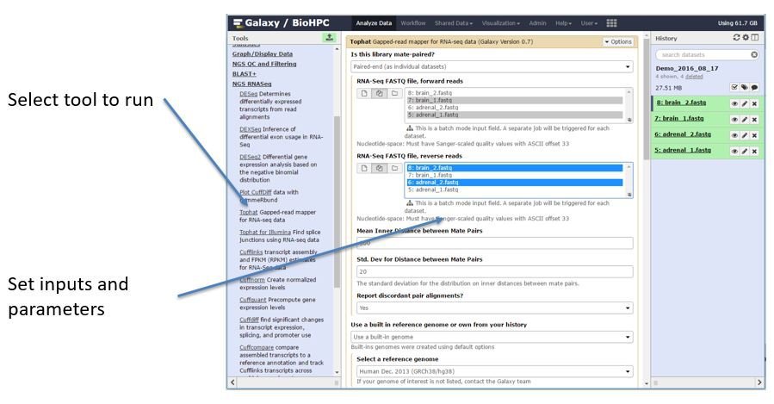This screenshot has height=404, width=774.
Task: Click the upload data icon in Tools panel
Action: (329, 38)
